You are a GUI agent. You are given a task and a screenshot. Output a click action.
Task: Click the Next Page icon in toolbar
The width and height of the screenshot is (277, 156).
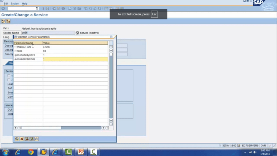click(95, 9)
